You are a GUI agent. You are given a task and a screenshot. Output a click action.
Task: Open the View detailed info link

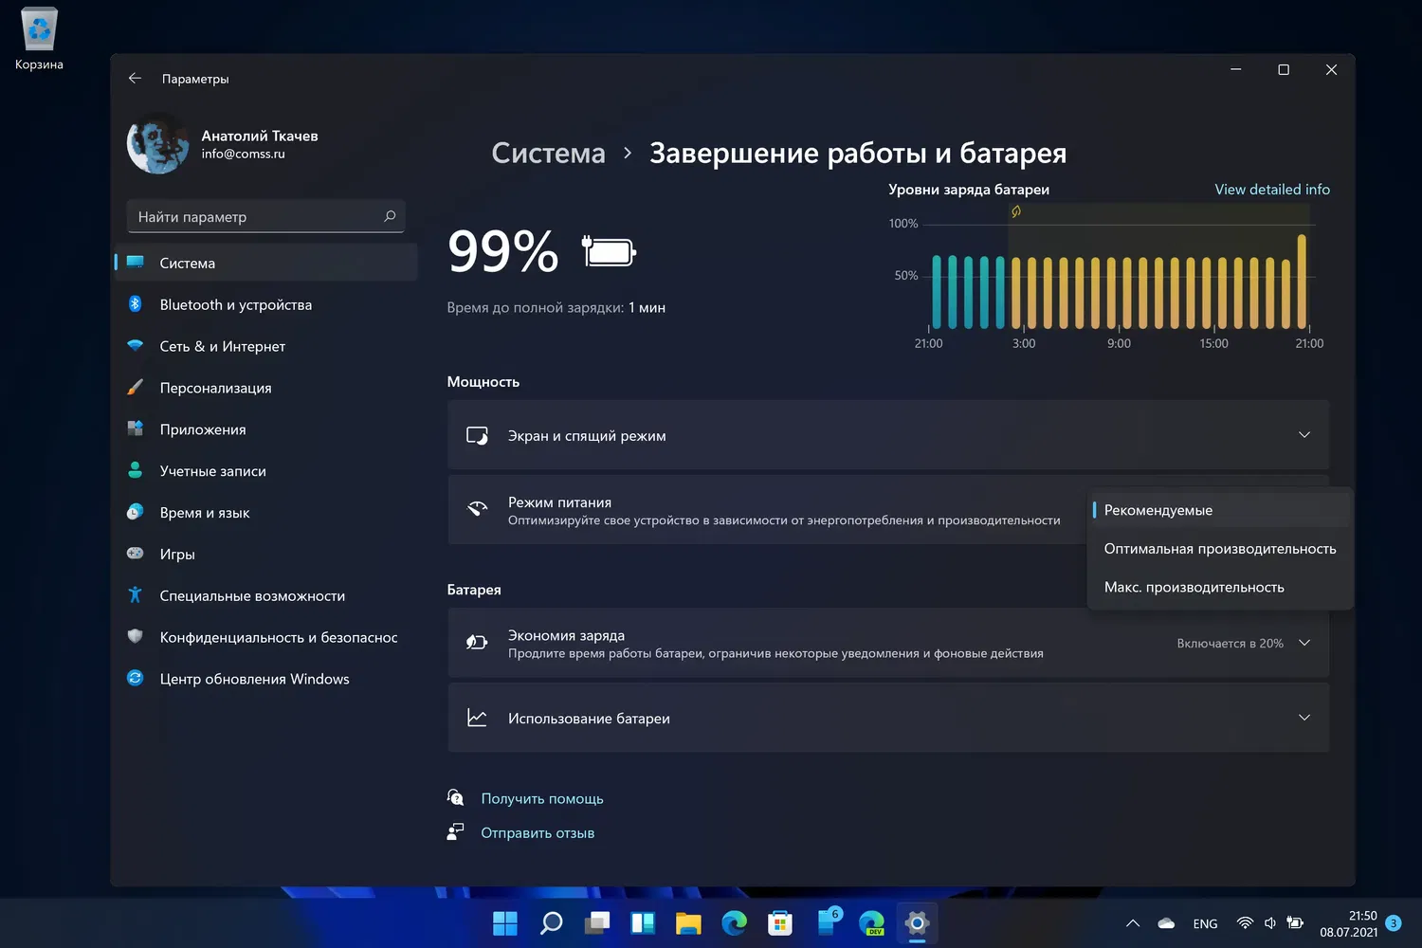coord(1272,190)
